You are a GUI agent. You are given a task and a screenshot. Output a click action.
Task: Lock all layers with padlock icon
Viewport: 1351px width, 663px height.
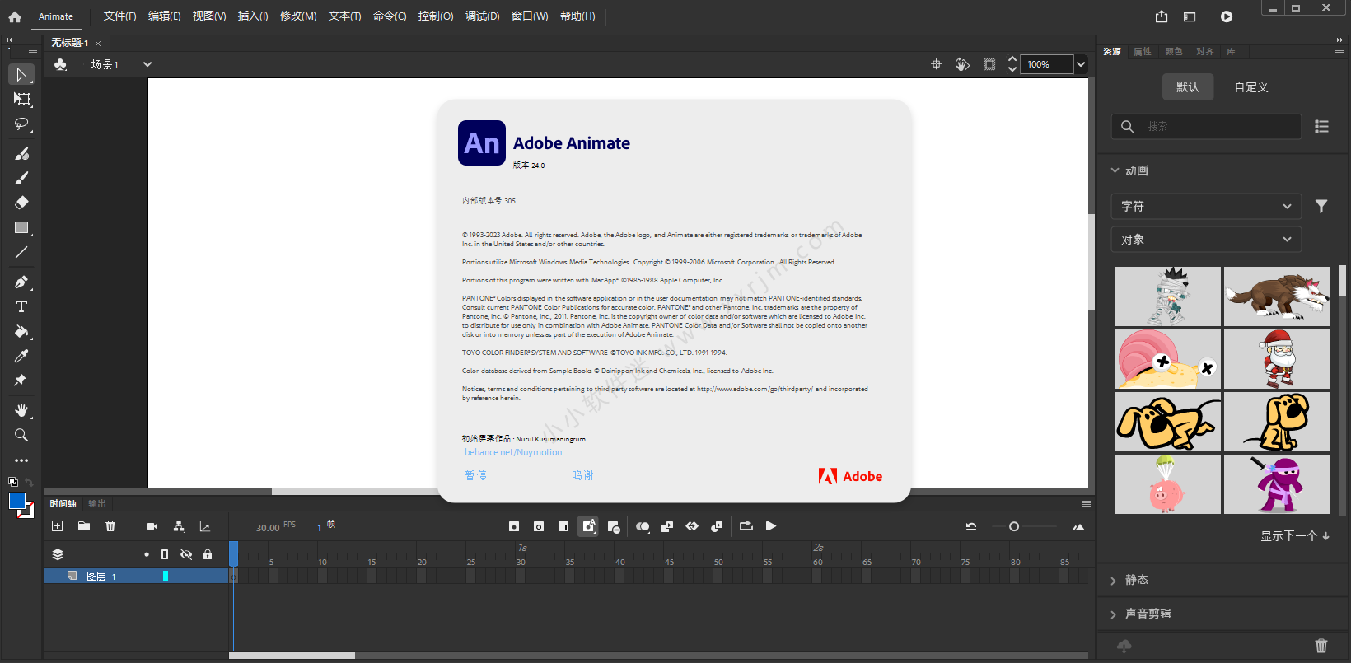click(x=208, y=554)
